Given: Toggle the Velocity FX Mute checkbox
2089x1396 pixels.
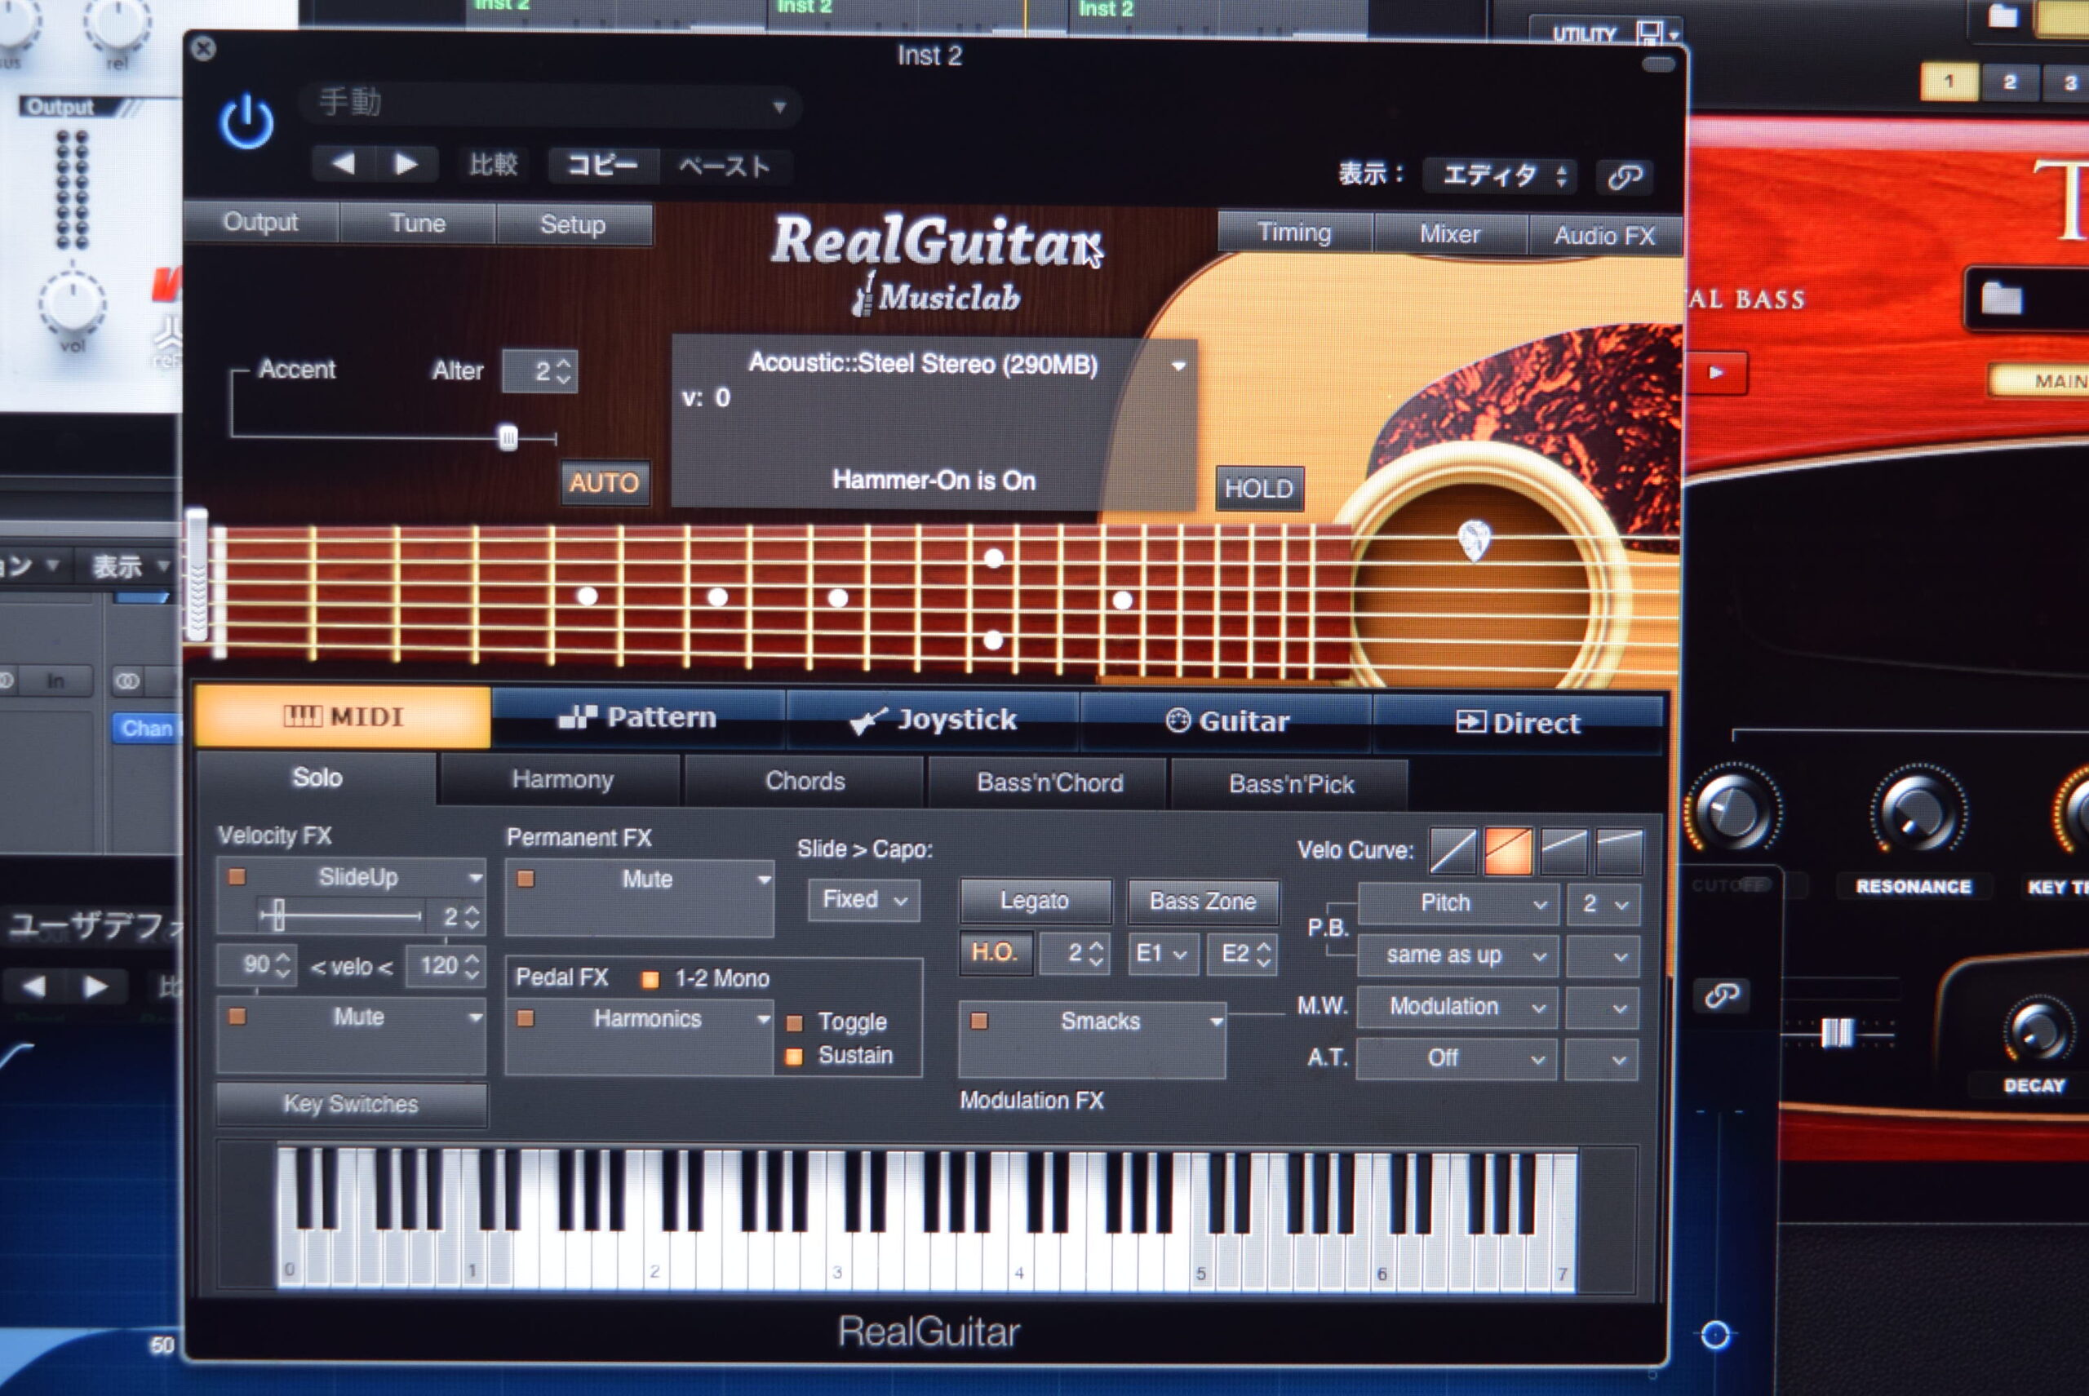Looking at the screenshot, I should pos(237,1016).
